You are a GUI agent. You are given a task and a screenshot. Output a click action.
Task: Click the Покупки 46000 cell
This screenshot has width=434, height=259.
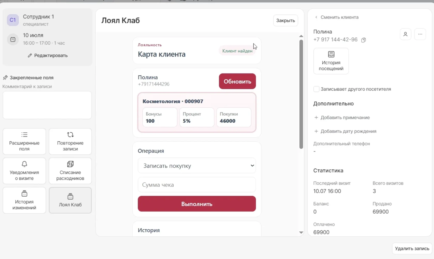pos(234,117)
